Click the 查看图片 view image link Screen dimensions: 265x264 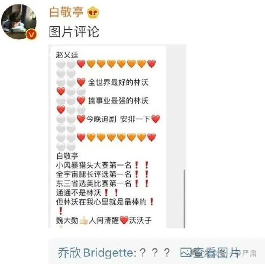(x=216, y=253)
